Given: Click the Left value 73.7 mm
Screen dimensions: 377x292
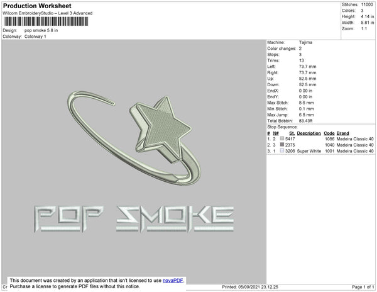Looking at the screenshot, I should click(x=307, y=67).
